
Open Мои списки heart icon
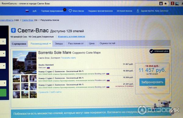click(x=70, y=11)
